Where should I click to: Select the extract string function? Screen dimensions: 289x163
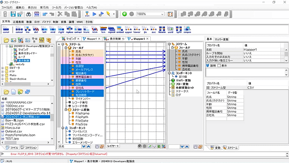(78, 30)
